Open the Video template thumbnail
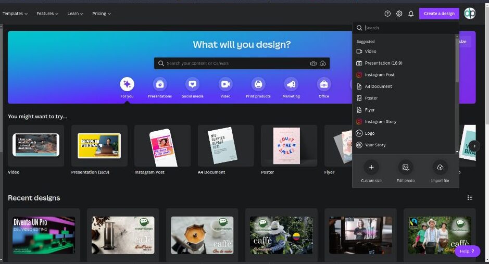Viewport: 489px width, 264px height. 36,146
